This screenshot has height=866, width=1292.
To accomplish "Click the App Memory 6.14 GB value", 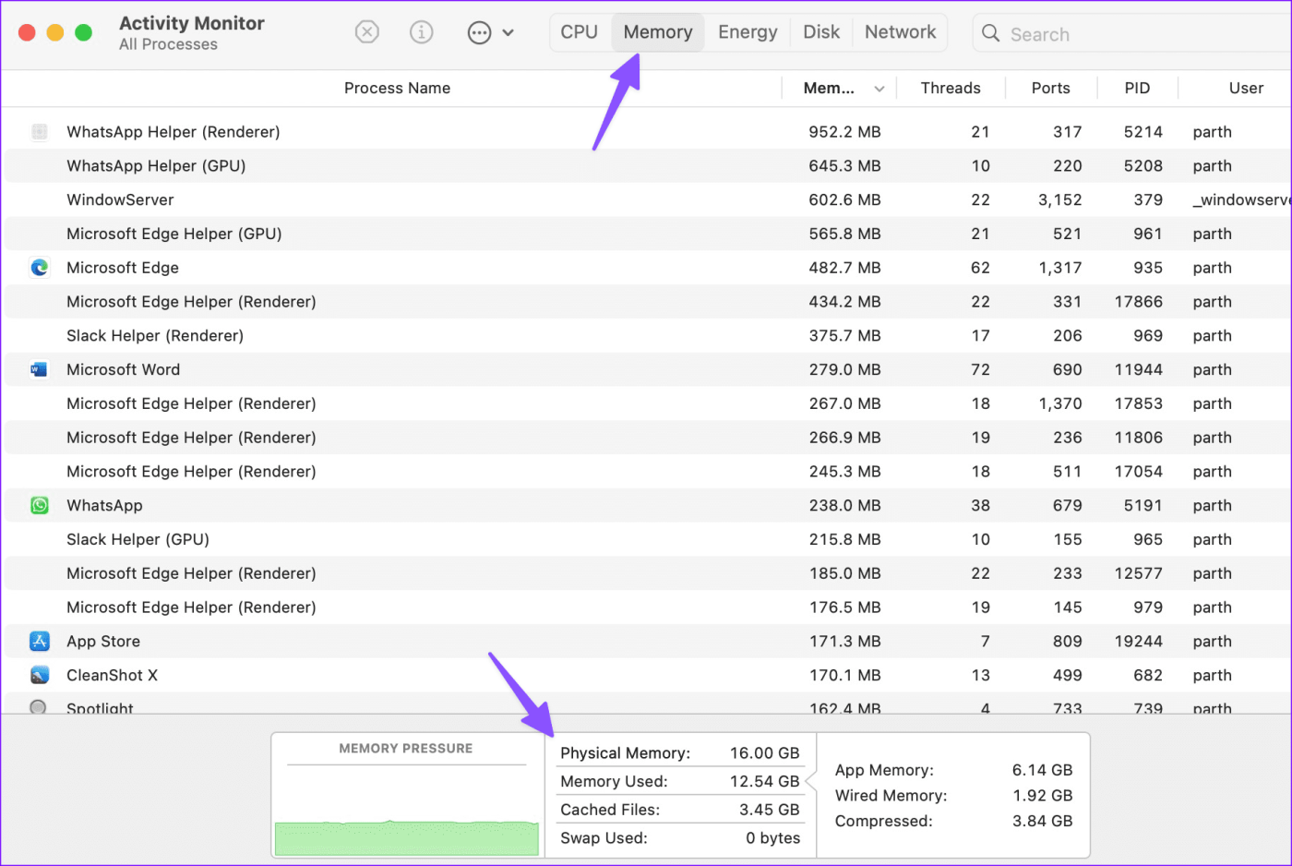I will click(x=1042, y=770).
